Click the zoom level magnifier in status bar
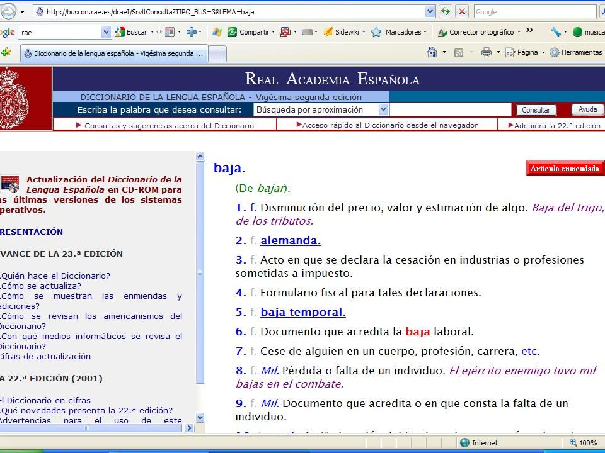The height and width of the screenshot is (453, 605). click(573, 442)
